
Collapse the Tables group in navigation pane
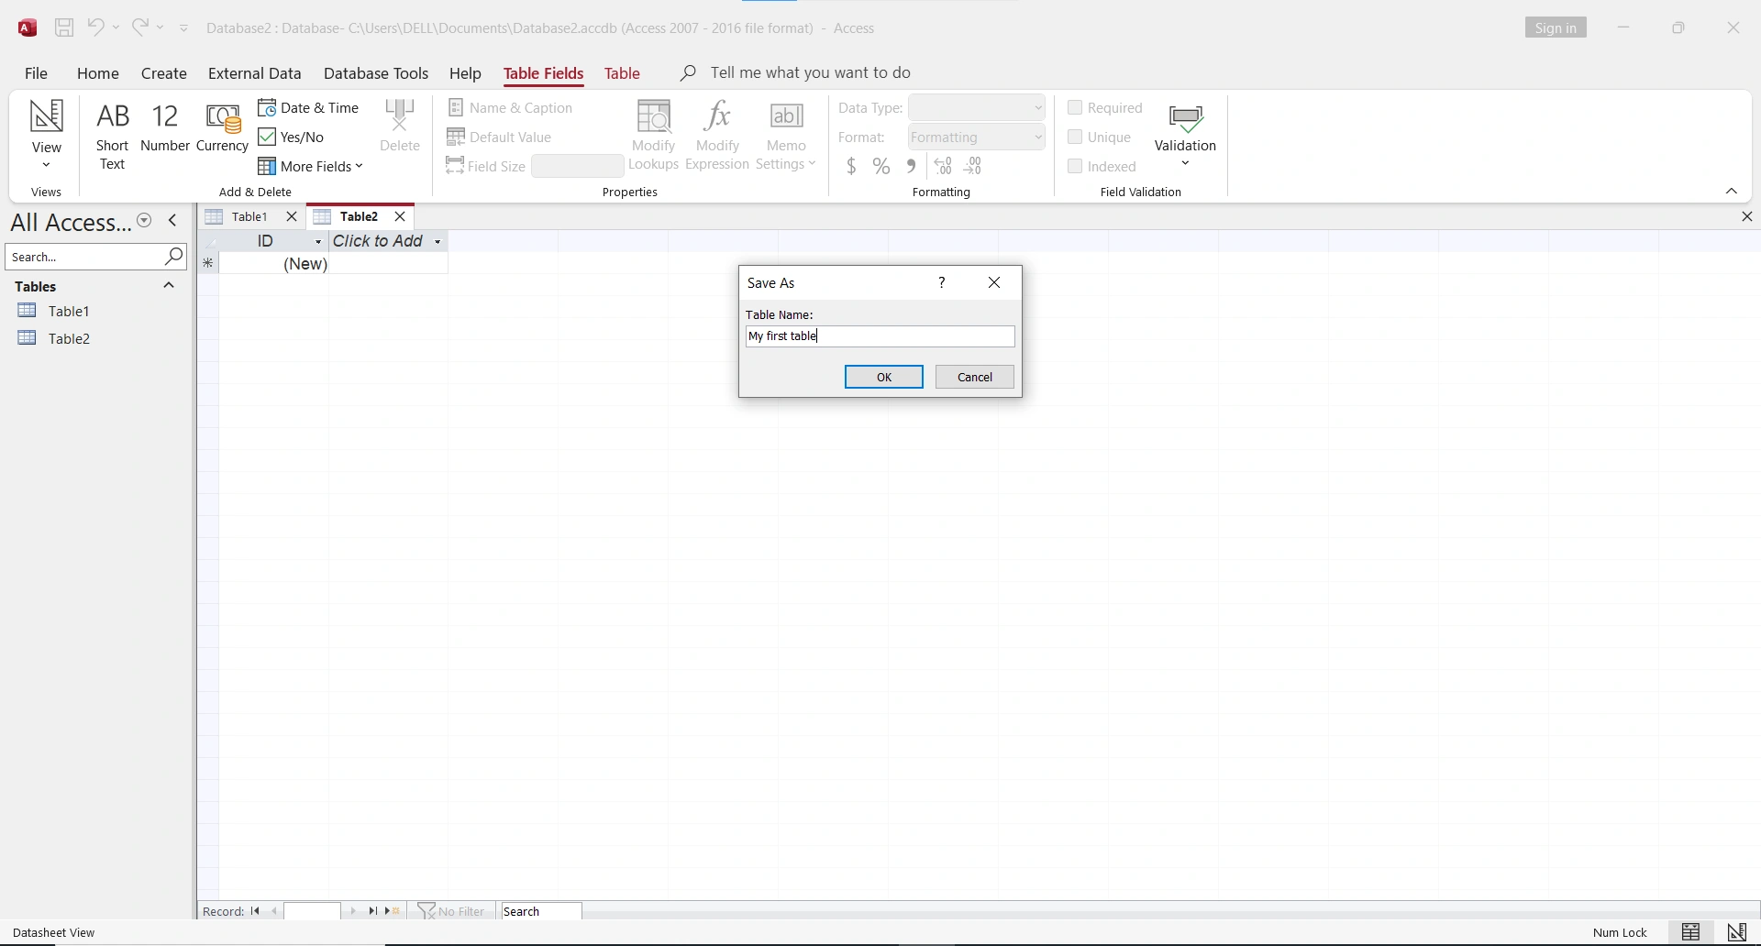point(169,286)
